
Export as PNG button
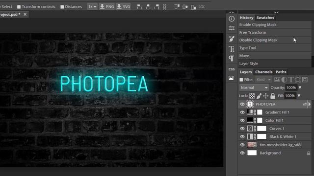pos(107,7)
